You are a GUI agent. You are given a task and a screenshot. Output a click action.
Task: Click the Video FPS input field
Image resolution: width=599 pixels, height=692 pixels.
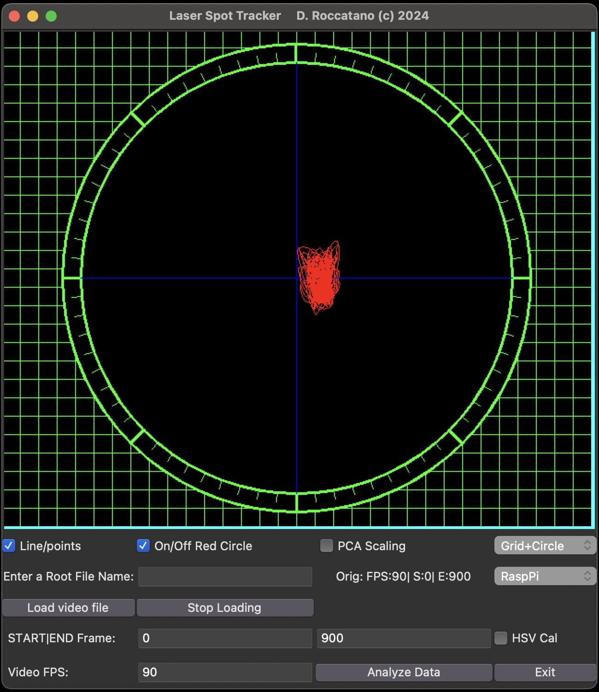point(225,672)
